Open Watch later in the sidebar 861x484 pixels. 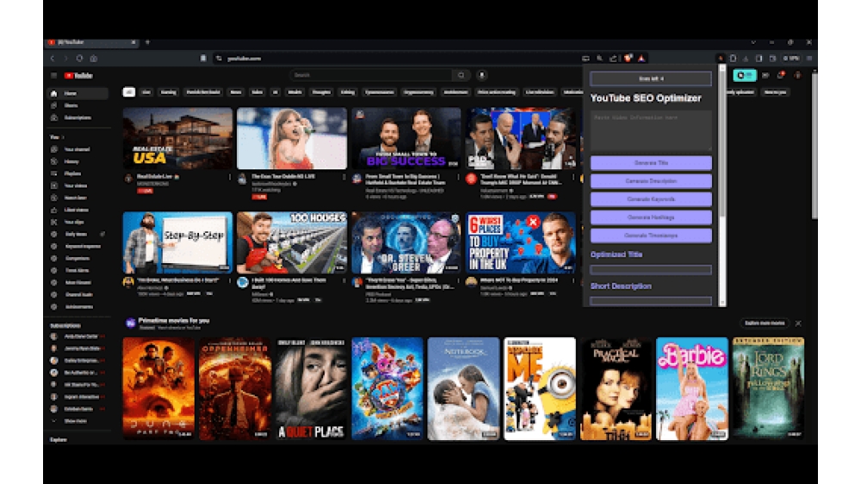(77, 198)
